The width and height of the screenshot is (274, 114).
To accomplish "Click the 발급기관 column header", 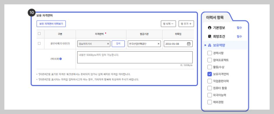I will pyautogui.click(x=144, y=34).
